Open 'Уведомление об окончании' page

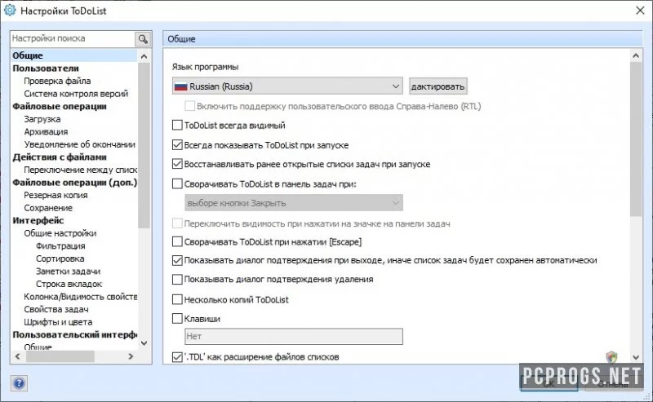(x=79, y=144)
